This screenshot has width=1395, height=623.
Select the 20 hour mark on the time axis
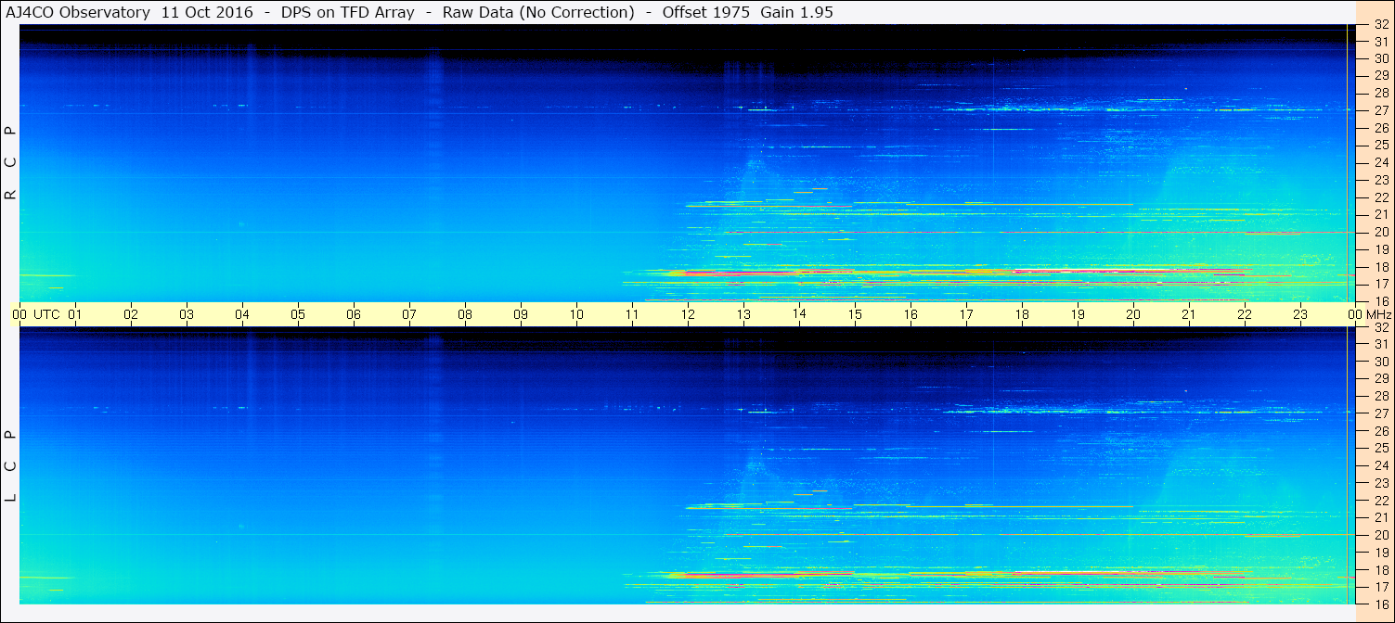click(1133, 314)
